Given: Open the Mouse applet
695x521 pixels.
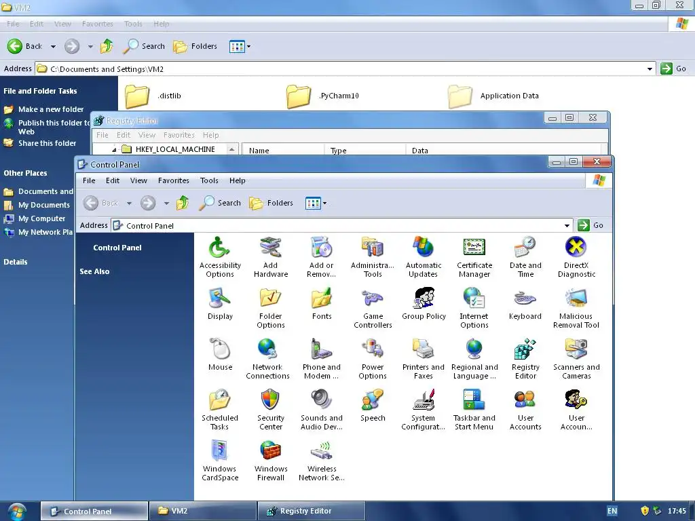Looking at the screenshot, I should 220,354.
